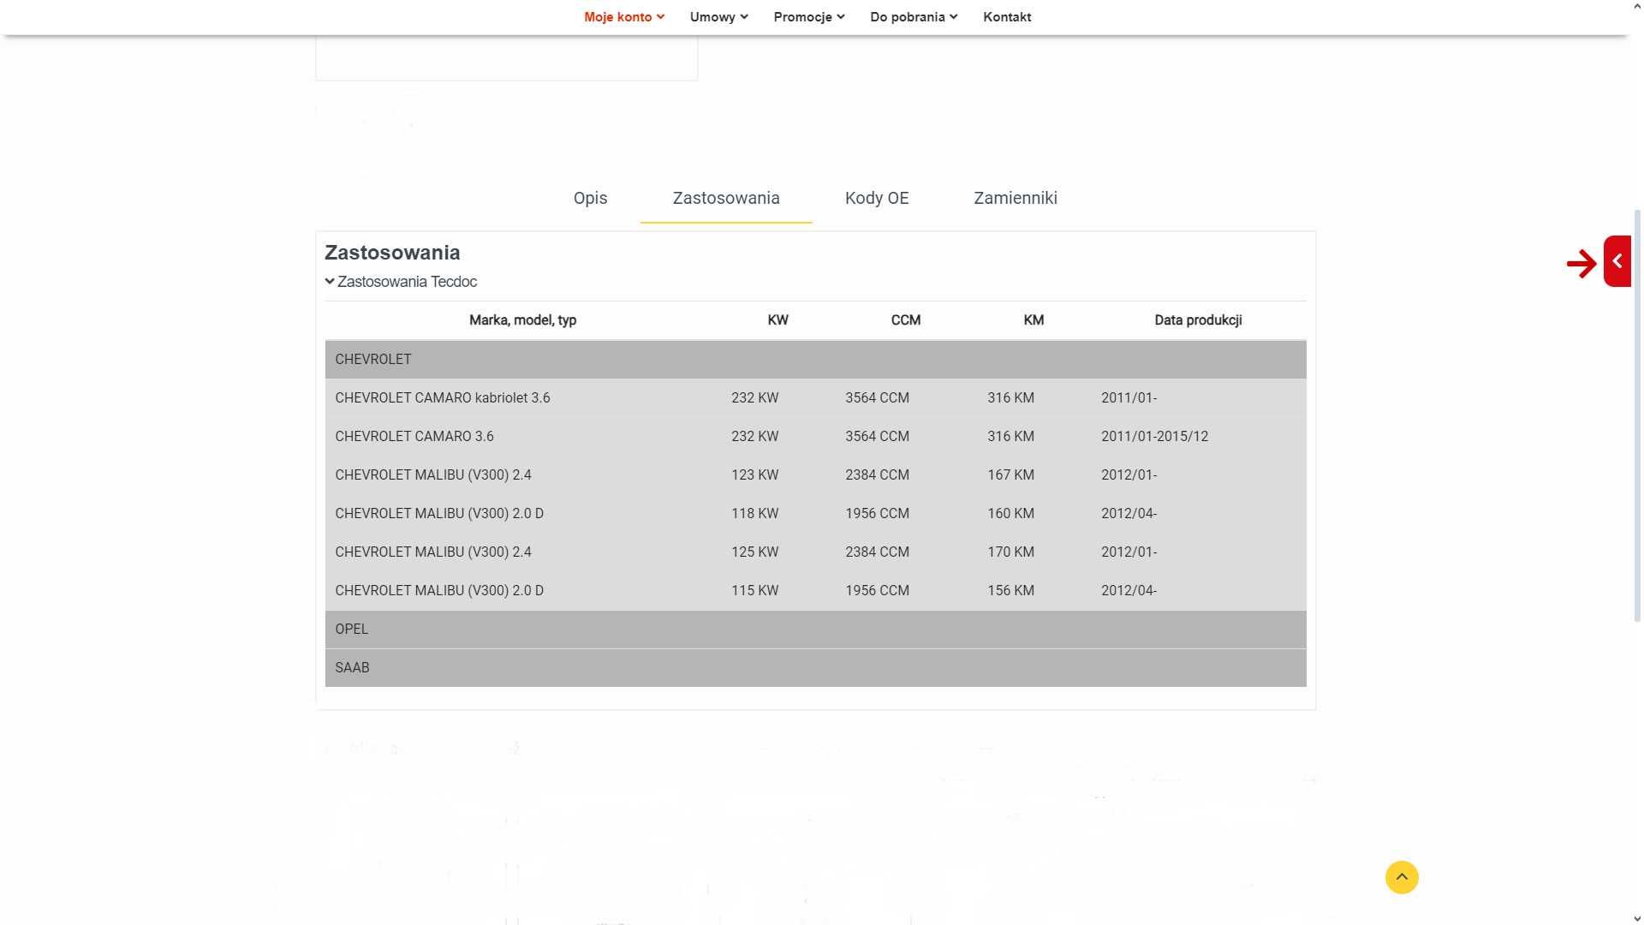Click the Zastosowania heading
Viewport: 1644px width, 925px height.
[x=392, y=253]
